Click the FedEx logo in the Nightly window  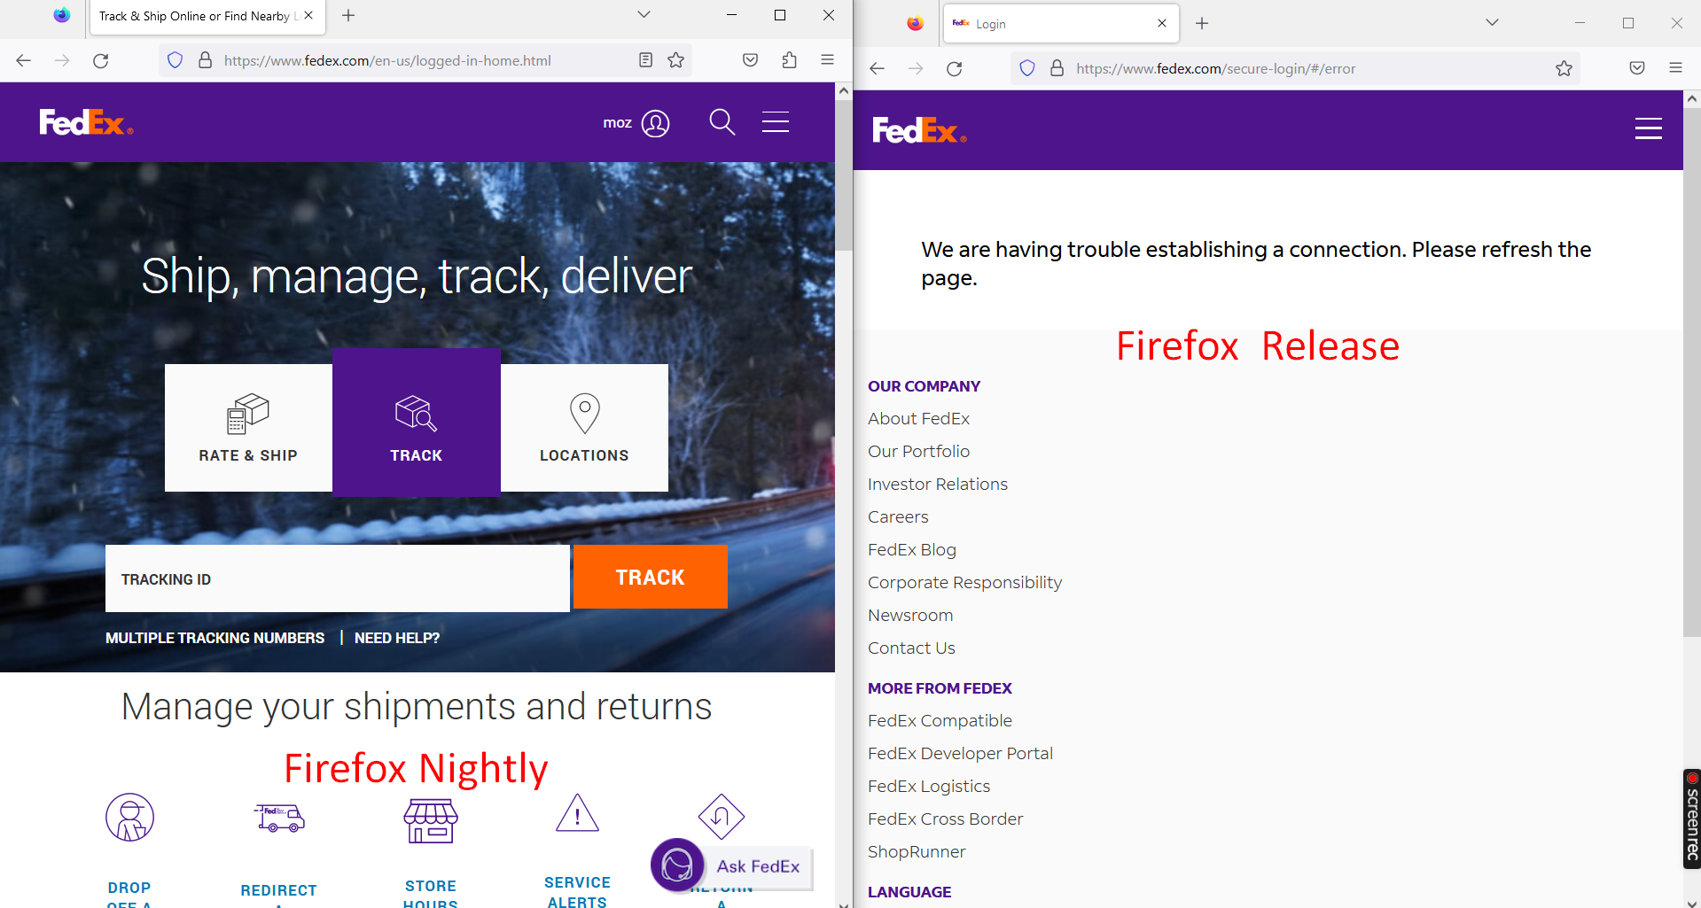point(85,122)
